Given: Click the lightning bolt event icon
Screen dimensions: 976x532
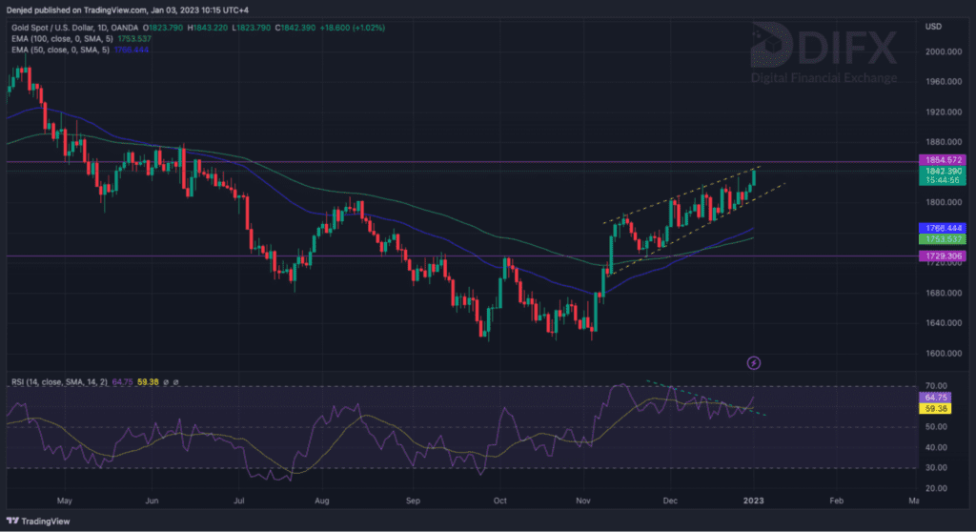Looking at the screenshot, I should 754,363.
